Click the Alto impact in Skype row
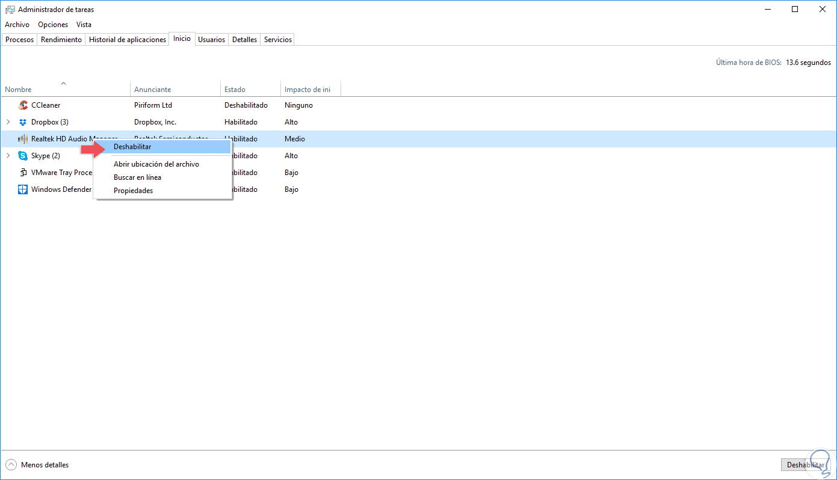Viewport: 837px width, 480px height. pyautogui.click(x=291, y=156)
